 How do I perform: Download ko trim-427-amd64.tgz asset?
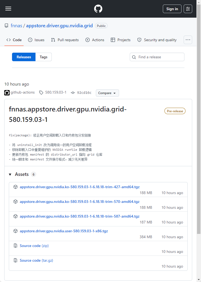coord(80,187)
